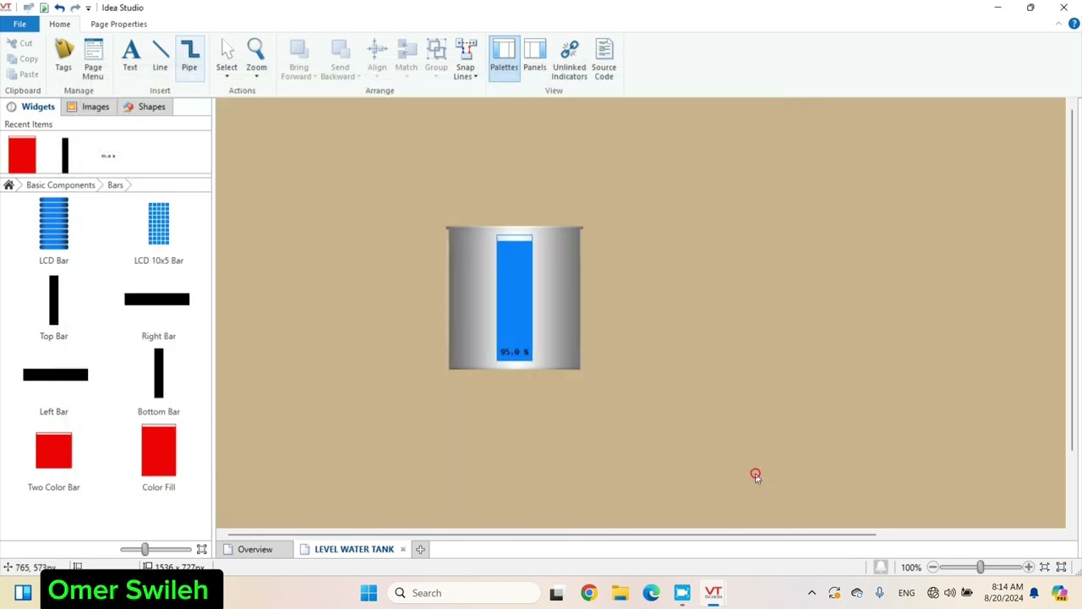
Task: Collapse the ribbon with the chevron
Action: coord(1059,24)
